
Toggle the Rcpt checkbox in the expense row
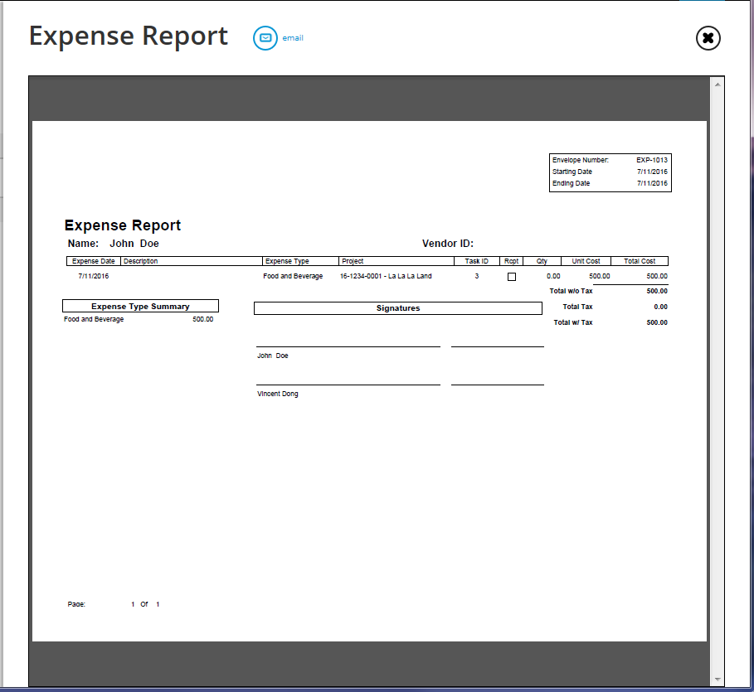pyautogui.click(x=511, y=277)
